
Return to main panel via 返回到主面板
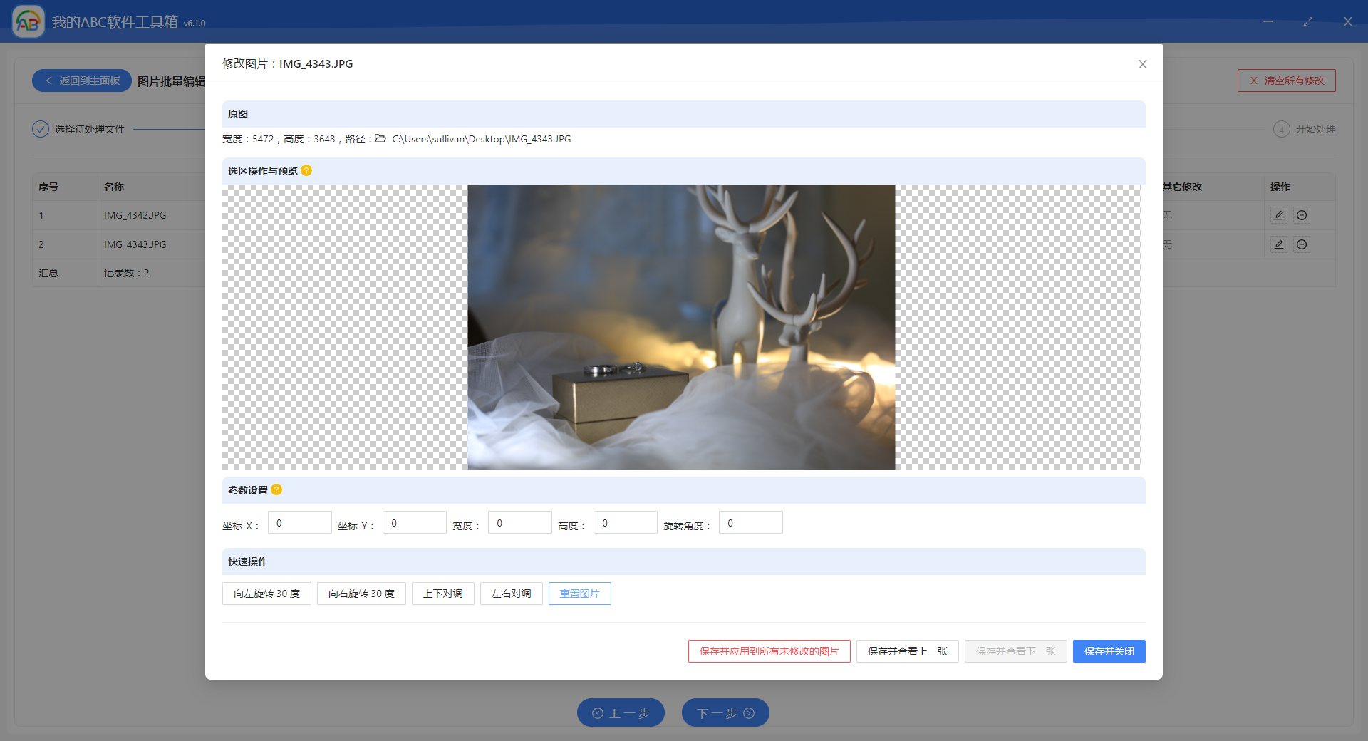81,81
